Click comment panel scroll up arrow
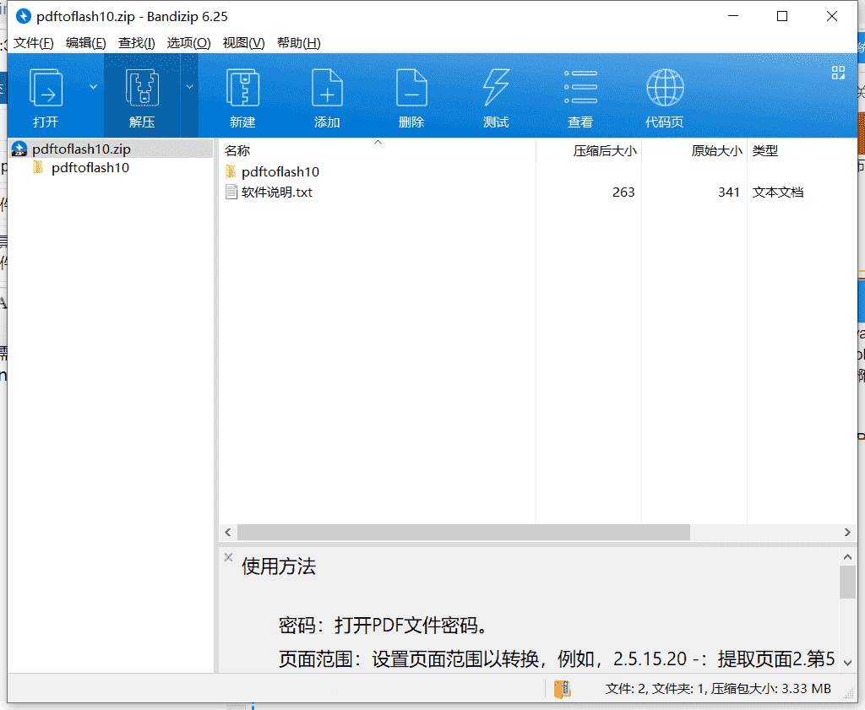The image size is (865, 710). click(x=847, y=556)
